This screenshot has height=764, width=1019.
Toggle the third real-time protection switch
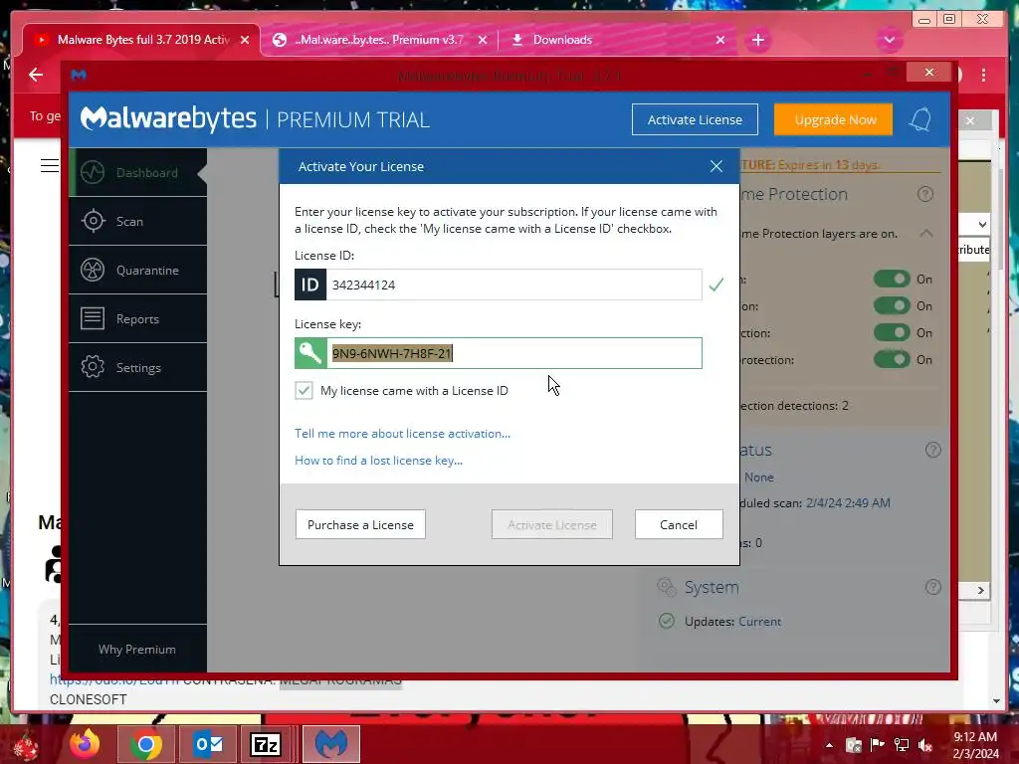892,332
